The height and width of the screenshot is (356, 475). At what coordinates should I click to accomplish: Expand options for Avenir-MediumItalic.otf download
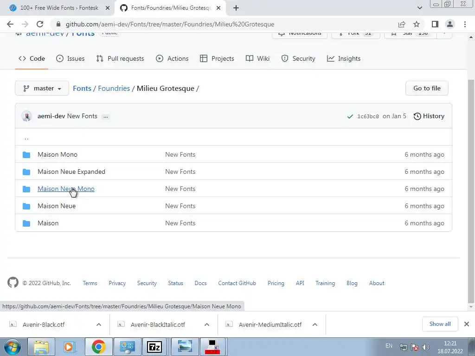pos(315,324)
